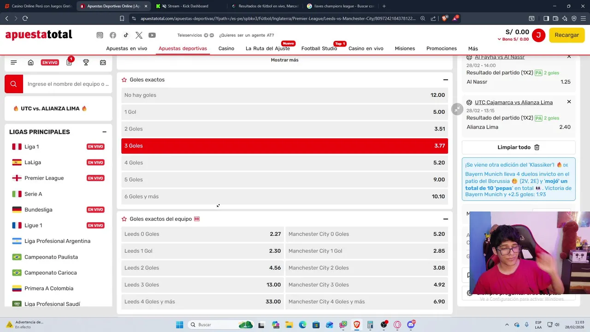Open the Promociones tab
This screenshot has width=590, height=332.
point(442,48)
